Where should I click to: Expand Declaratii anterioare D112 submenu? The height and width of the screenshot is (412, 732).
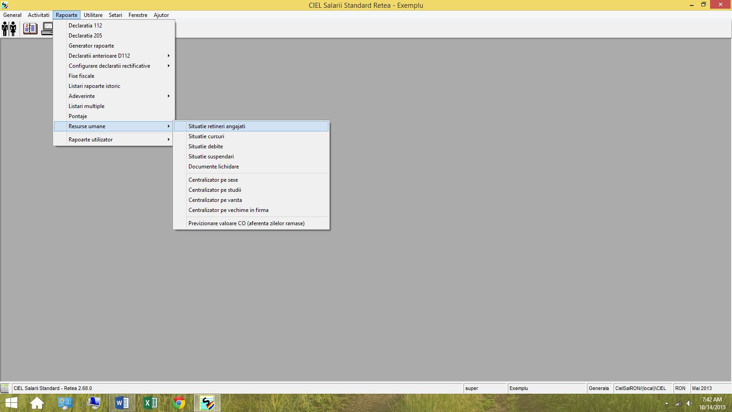tap(113, 56)
